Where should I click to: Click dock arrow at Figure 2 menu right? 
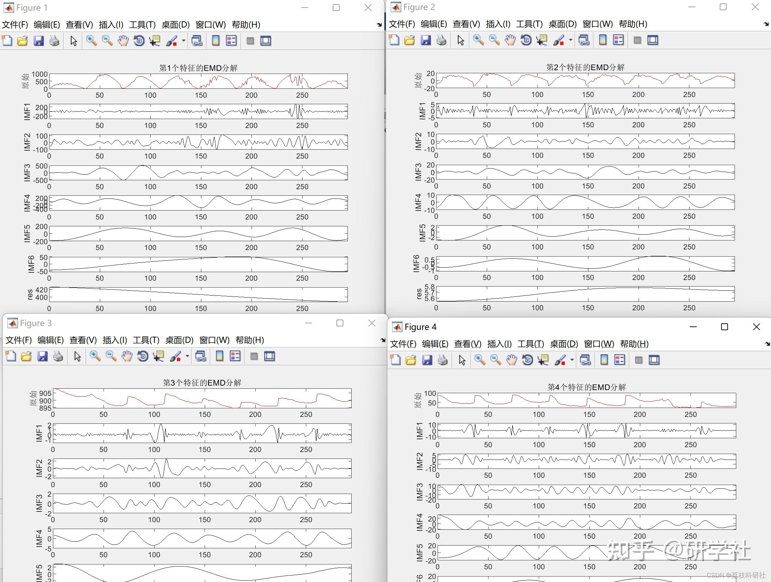[x=766, y=24]
